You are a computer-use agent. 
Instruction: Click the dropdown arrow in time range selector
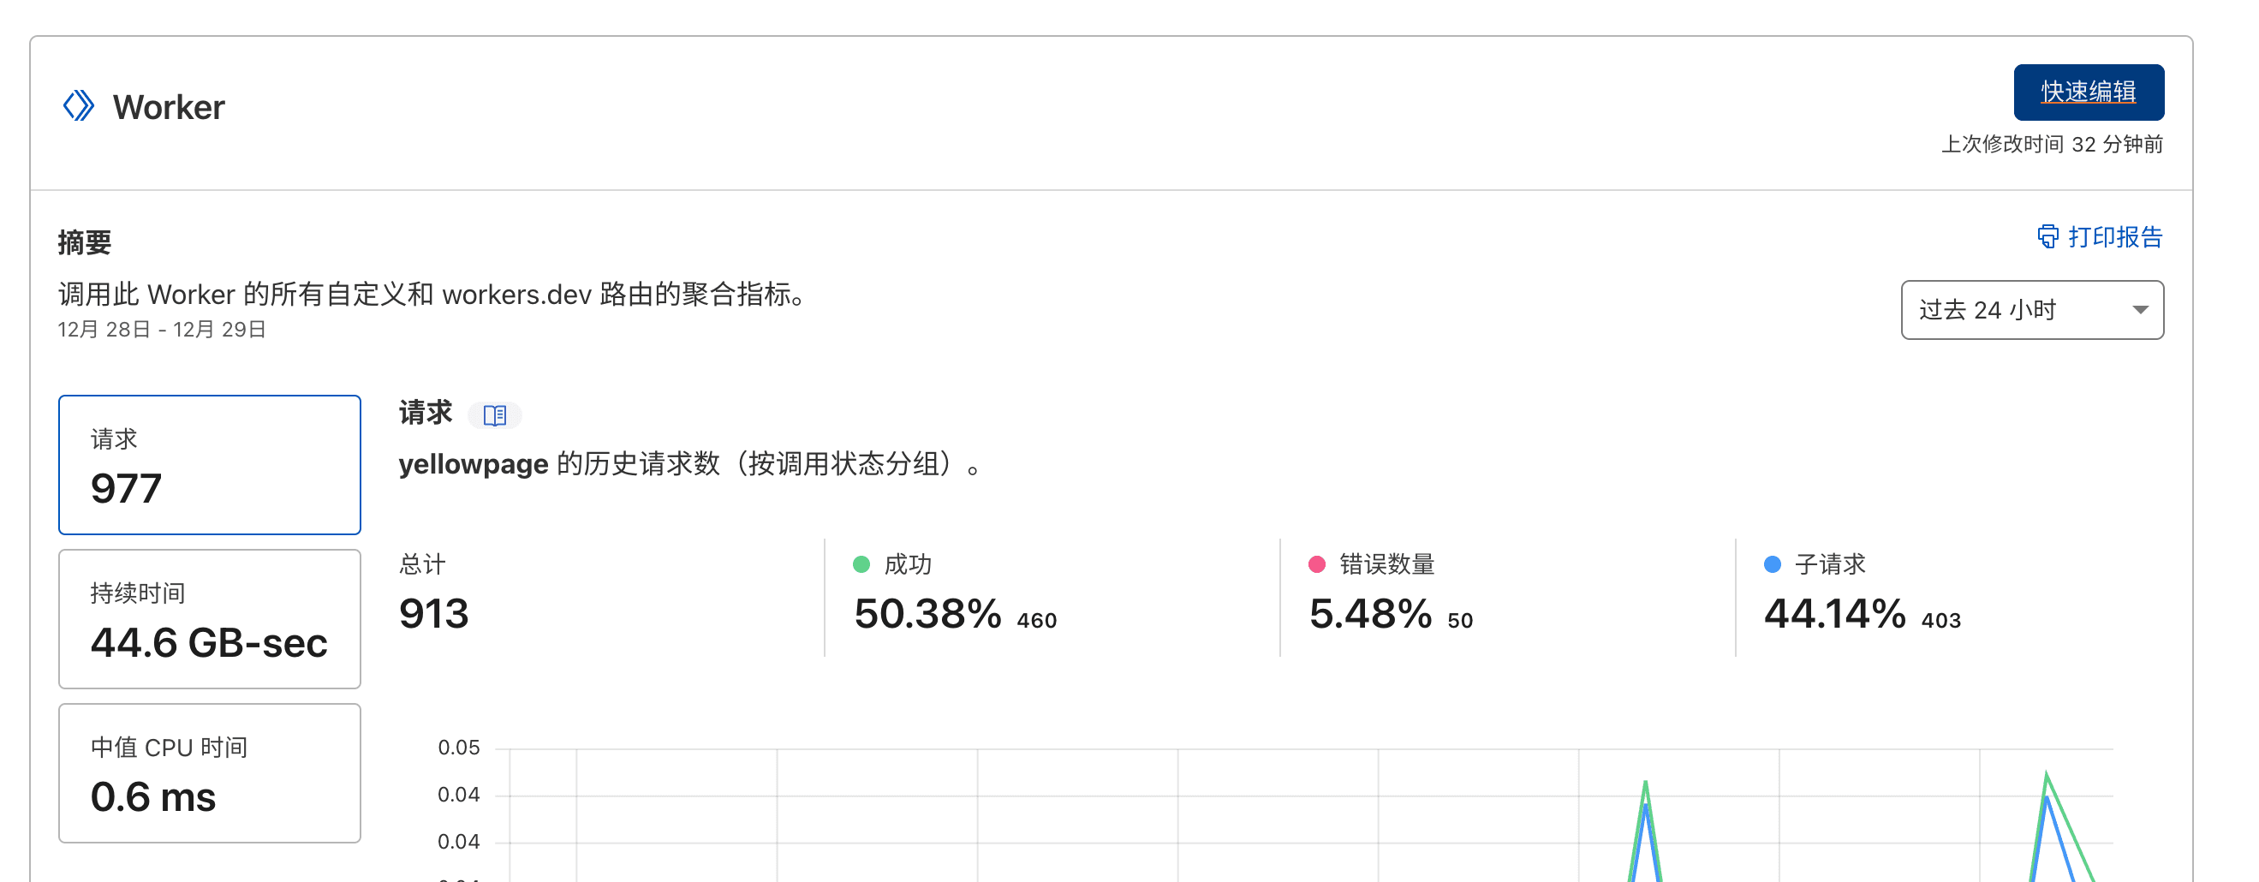(x=2140, y=309)
